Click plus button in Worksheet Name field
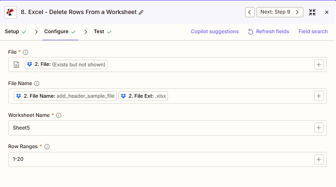The height and width of the screenshot is (187, 336). click(319, 128)
